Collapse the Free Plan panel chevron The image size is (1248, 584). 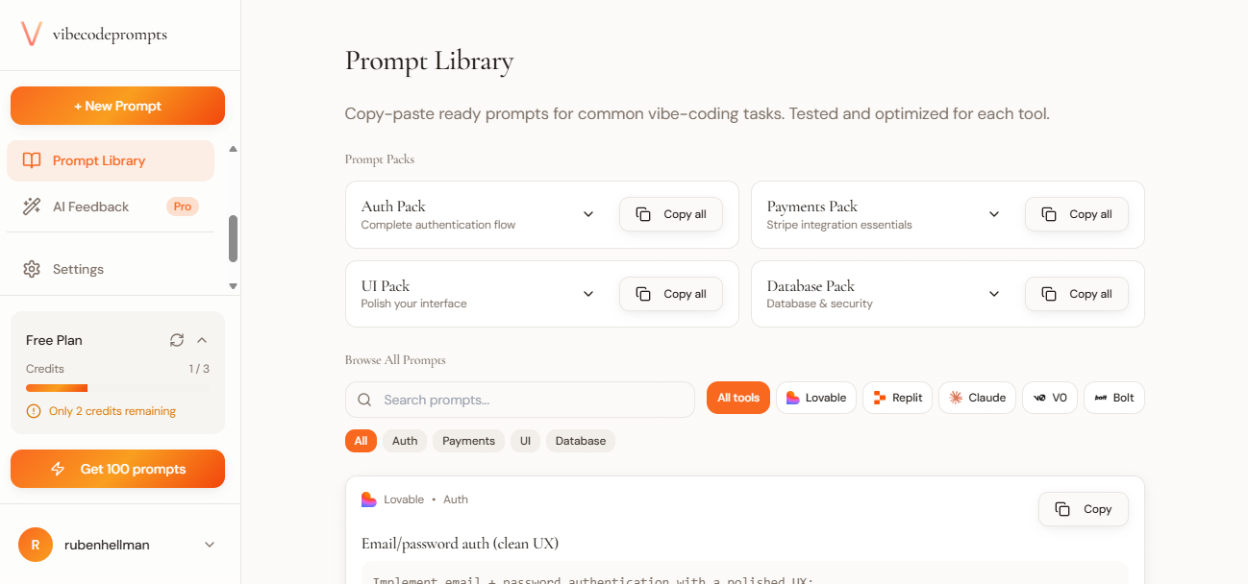click(201, 339)
